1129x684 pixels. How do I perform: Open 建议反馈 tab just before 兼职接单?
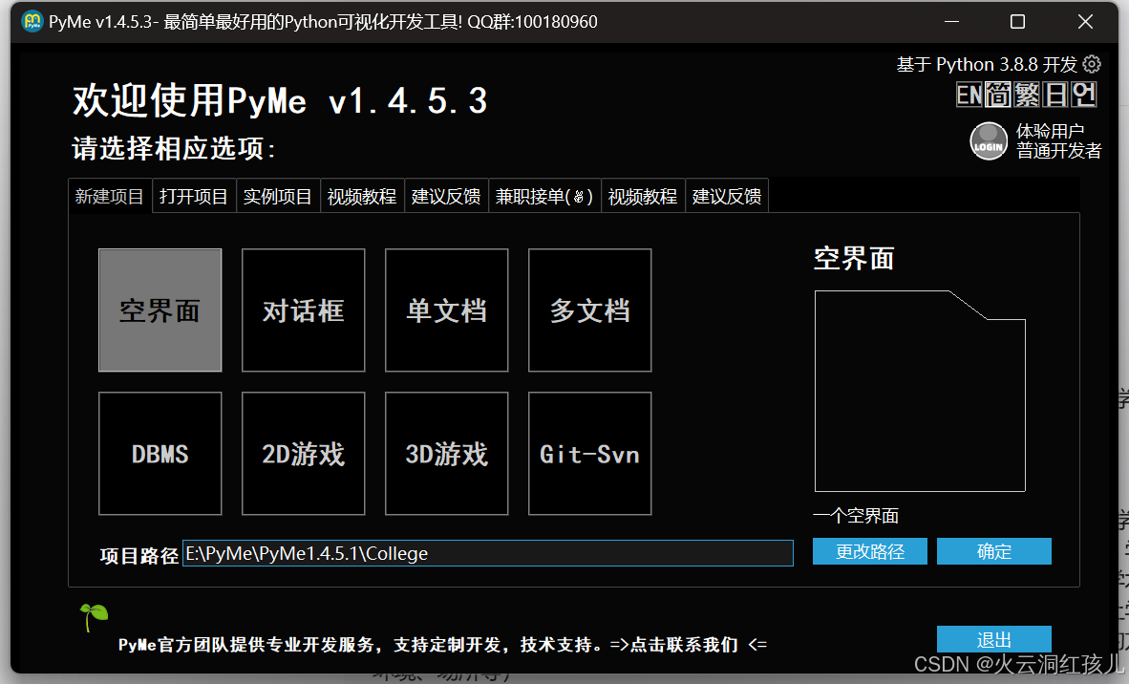click(446, 196)
